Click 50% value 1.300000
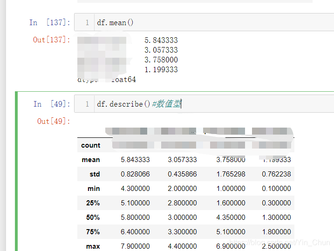This screenshot has height=251, width=334. coord(277,217)
